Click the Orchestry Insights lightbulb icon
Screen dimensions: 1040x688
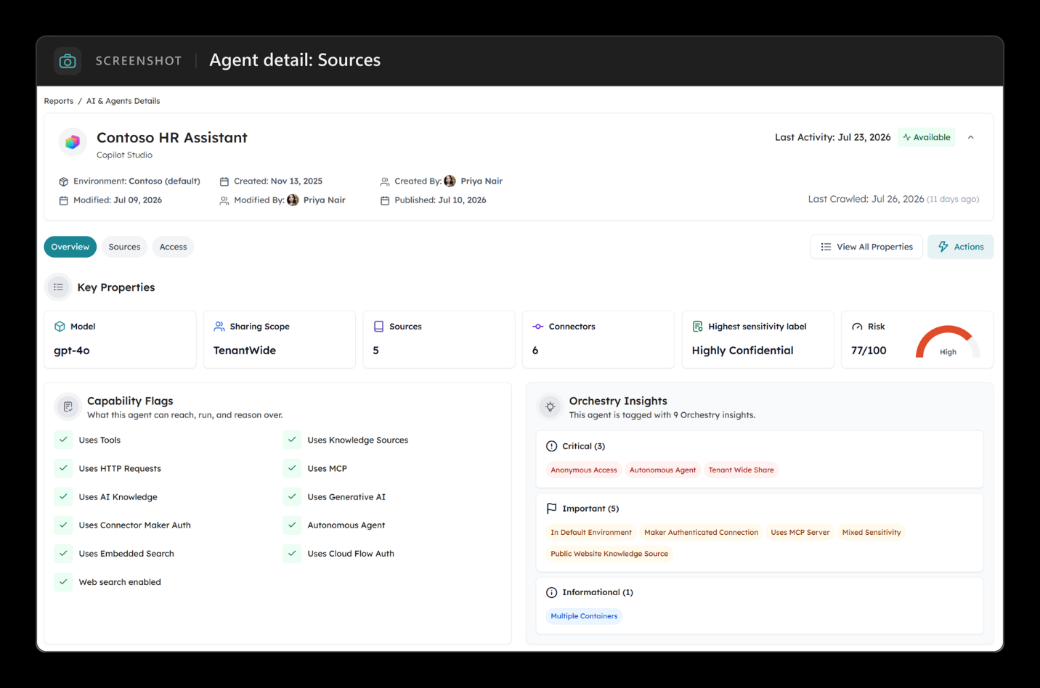(x=550, y=406)
